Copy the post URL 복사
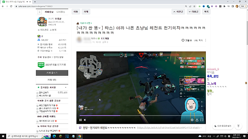The image size is (248, 139). [198, 40]
